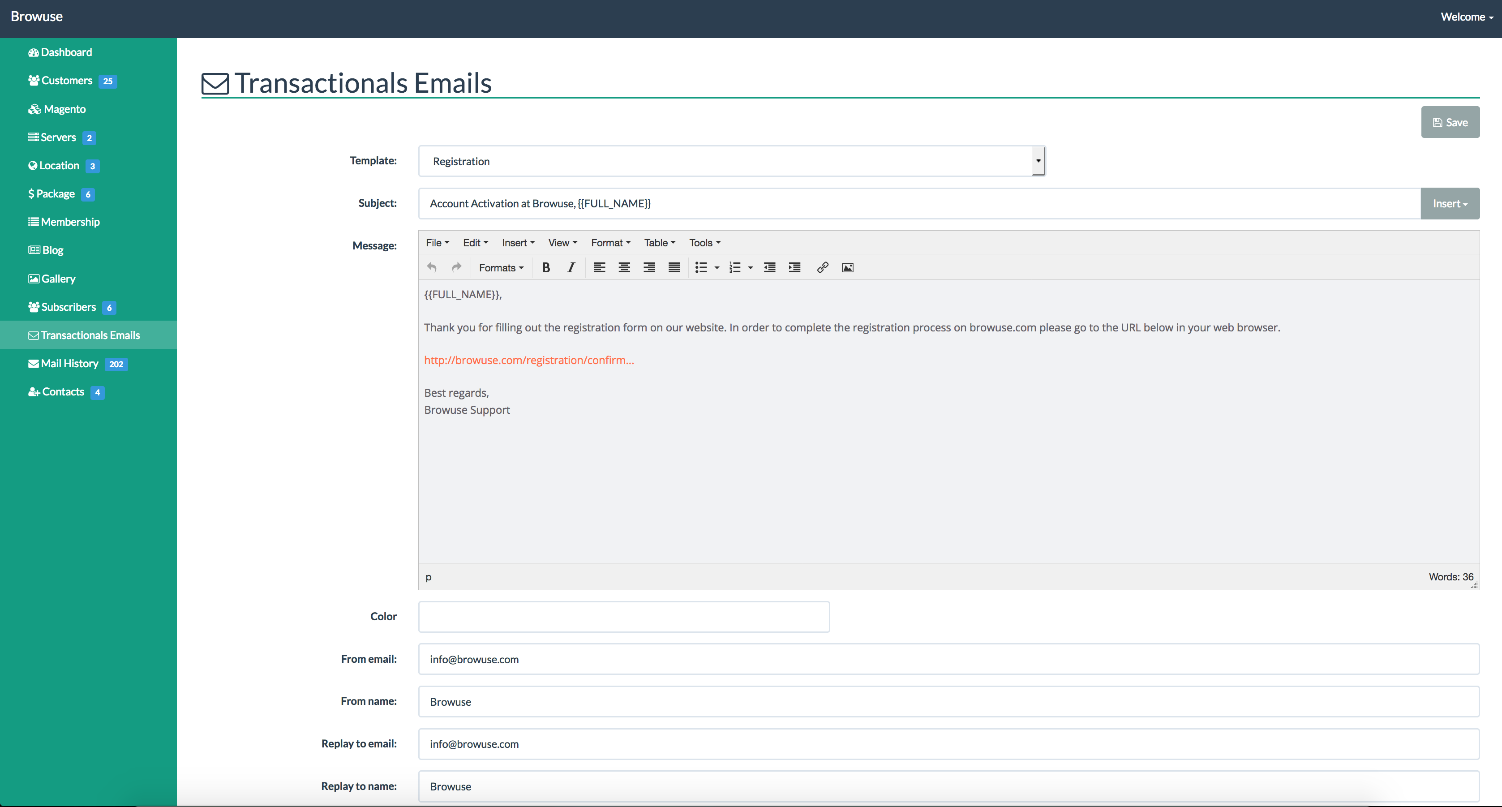This screenshot has height=807, width=1502.
Task: Open the Transactionals Emails sidebar item
Action: pos(88,335)
